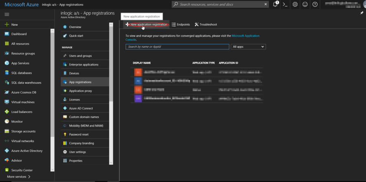The image size is (366, 182).
Task: Expand More services in the sidebar
Action: (x=19, y=177)
